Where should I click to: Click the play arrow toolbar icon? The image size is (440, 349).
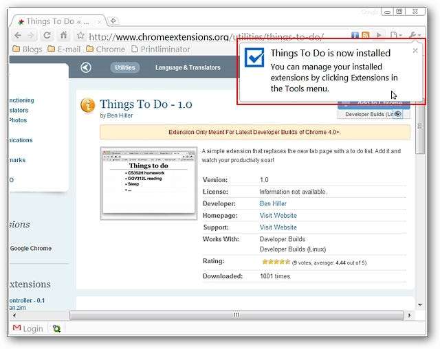point(379,35)
